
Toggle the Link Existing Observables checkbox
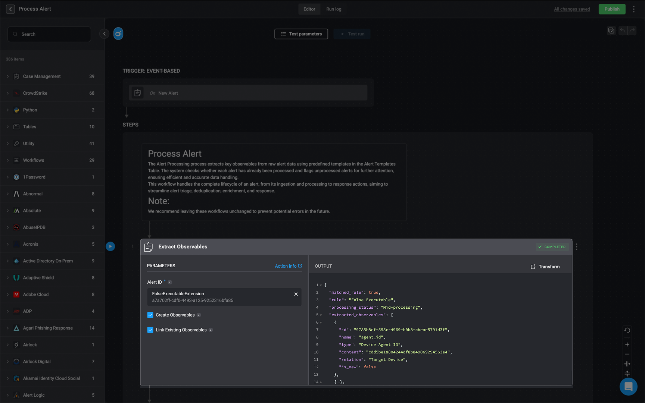click(x=150, y=330)
